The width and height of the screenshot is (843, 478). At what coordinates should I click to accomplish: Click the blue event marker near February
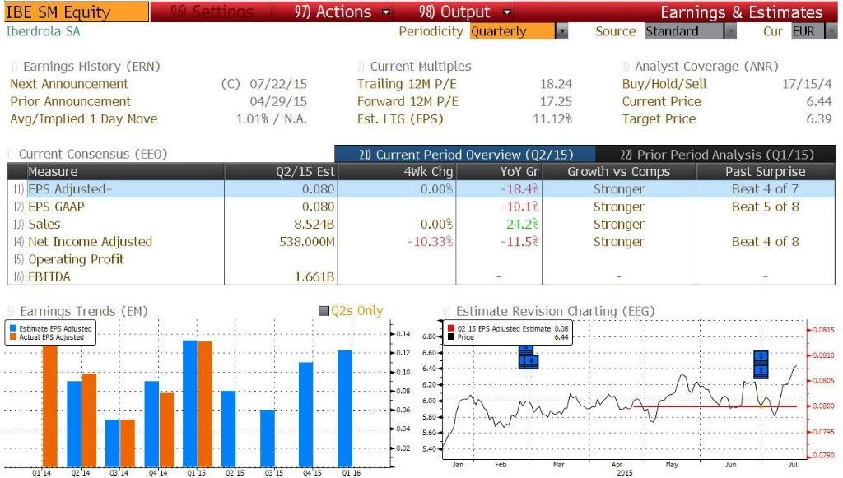(528, 357)
